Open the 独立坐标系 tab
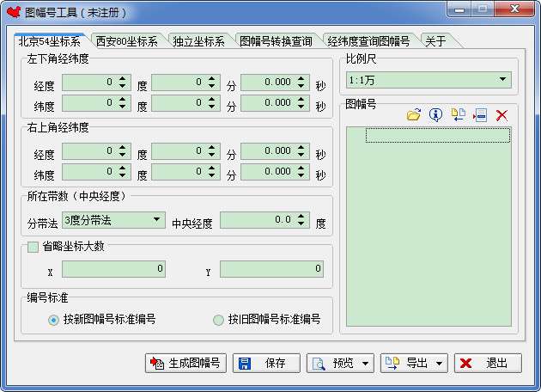Screen dimensions: 541x392 pos(198,41)
